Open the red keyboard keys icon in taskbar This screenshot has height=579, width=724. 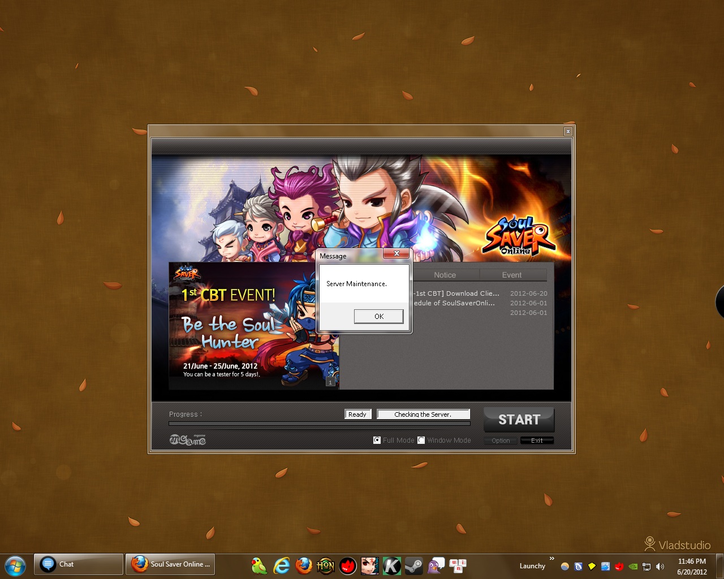(x=458, y=565)
